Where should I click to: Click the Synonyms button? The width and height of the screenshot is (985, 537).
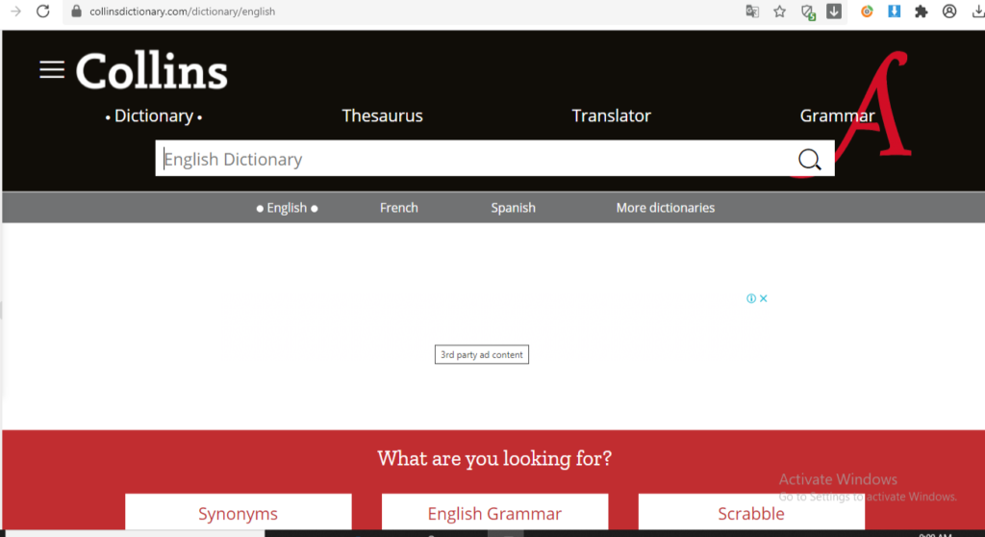pos(239,513)
